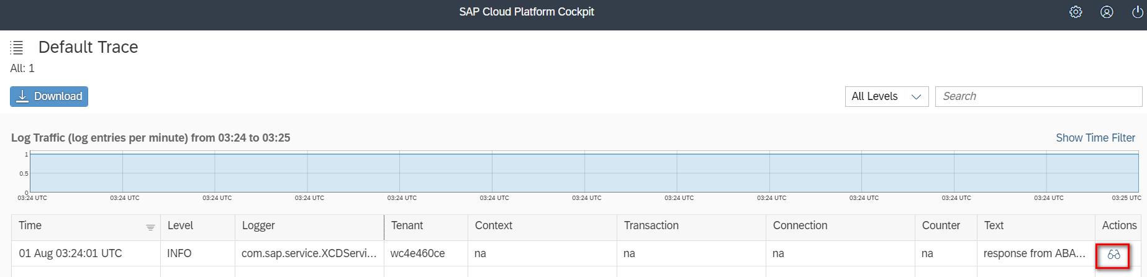Click Show Time Filter link
Screen dimensions: 1147x277
[x=1095, y=138]
